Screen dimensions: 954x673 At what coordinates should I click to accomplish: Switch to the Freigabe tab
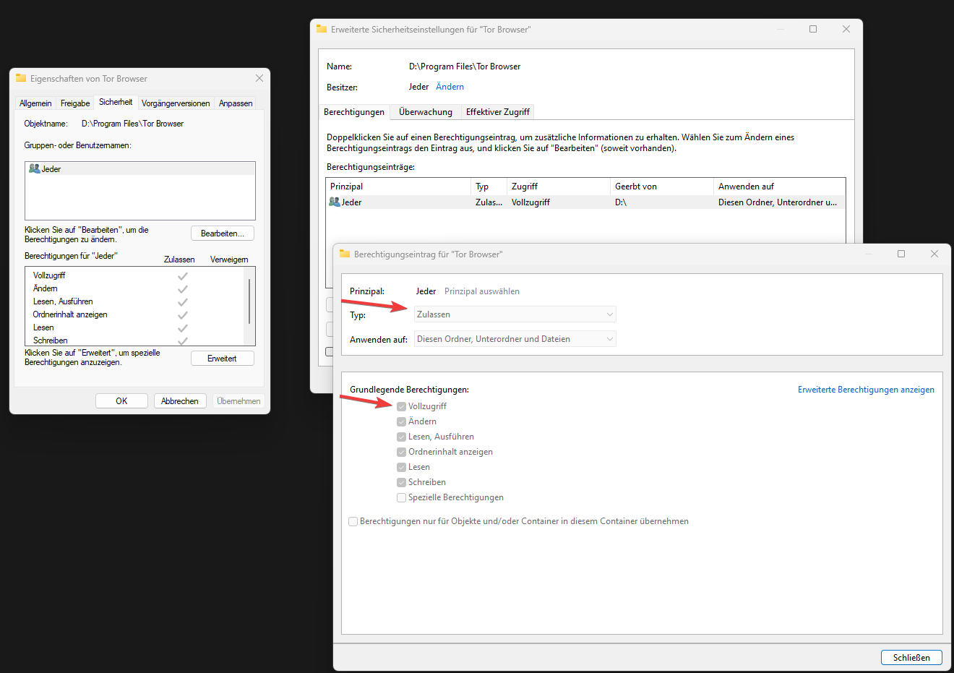click(75, 103)
